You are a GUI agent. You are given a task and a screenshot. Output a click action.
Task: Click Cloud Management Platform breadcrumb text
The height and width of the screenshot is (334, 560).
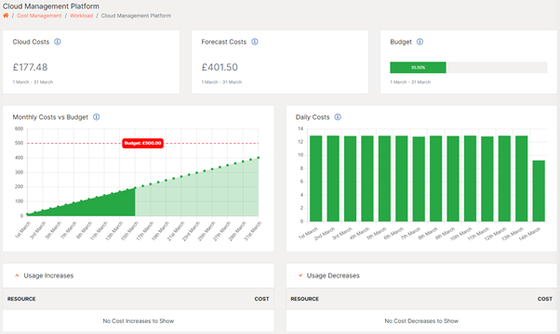[136, 16]
